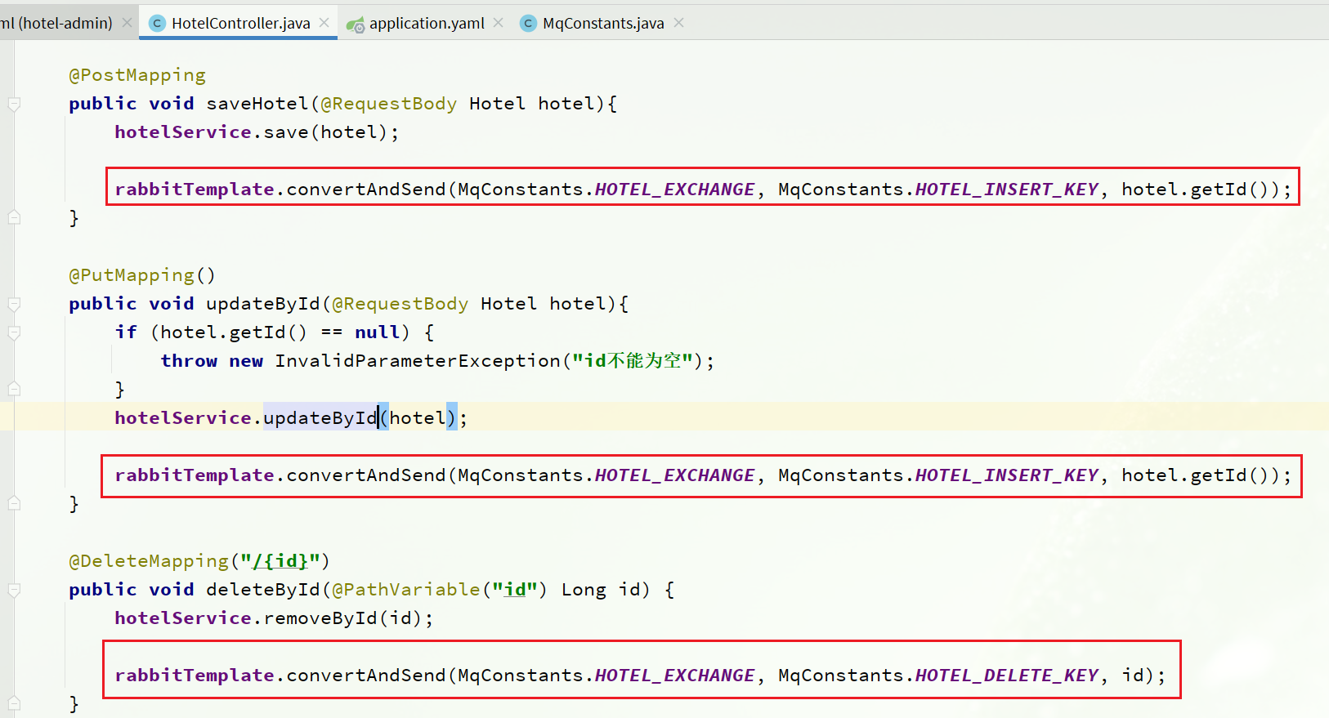Click convertAndSend in the deleteById method

366,676
